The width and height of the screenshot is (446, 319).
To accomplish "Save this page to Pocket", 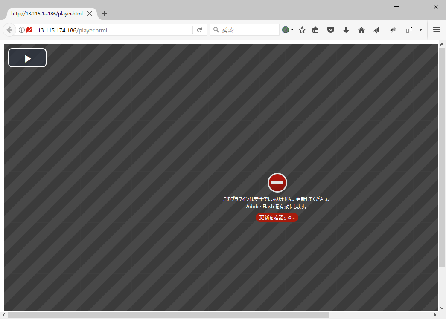I will pos(330,30).
